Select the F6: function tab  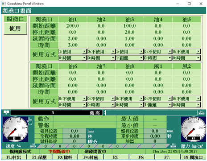click(142, 157)
